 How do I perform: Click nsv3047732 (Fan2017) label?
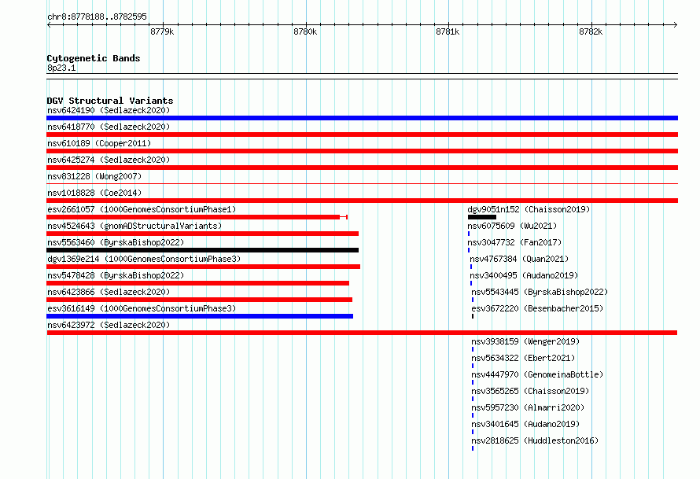tap(514, 242)
